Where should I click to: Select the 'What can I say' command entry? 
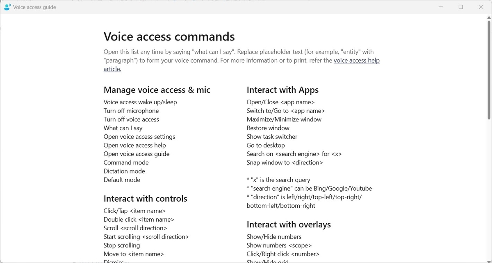click(x=123, y=128)
